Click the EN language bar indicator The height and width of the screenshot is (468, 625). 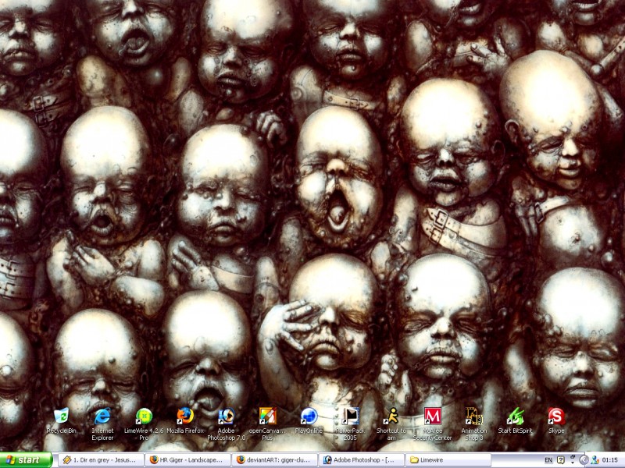[x=548, y=460]
